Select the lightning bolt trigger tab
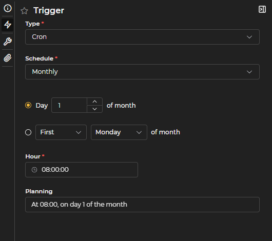272x241 pixels. click(x=8, y=25)
